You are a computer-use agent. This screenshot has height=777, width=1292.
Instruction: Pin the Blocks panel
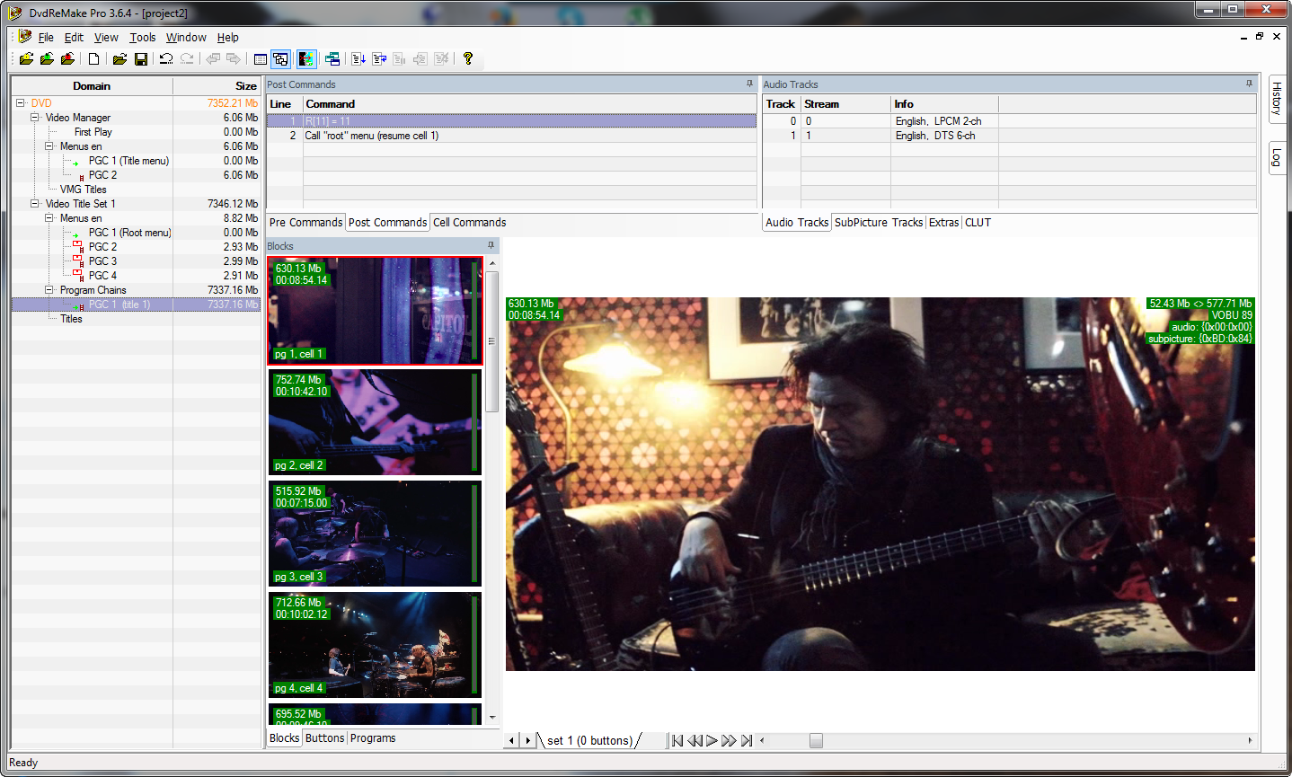coord(491,245)
